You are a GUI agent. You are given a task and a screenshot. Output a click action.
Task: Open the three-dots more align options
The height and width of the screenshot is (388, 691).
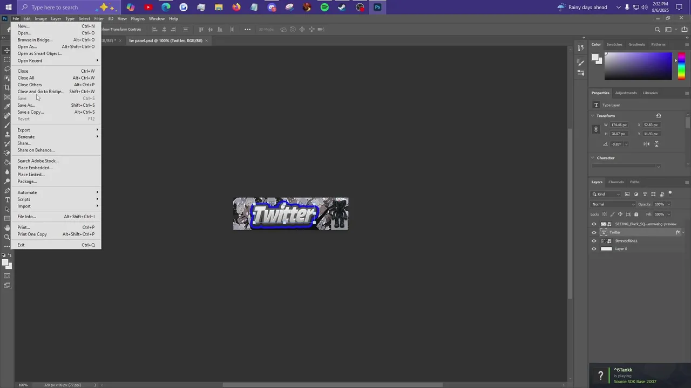point(247,29)
